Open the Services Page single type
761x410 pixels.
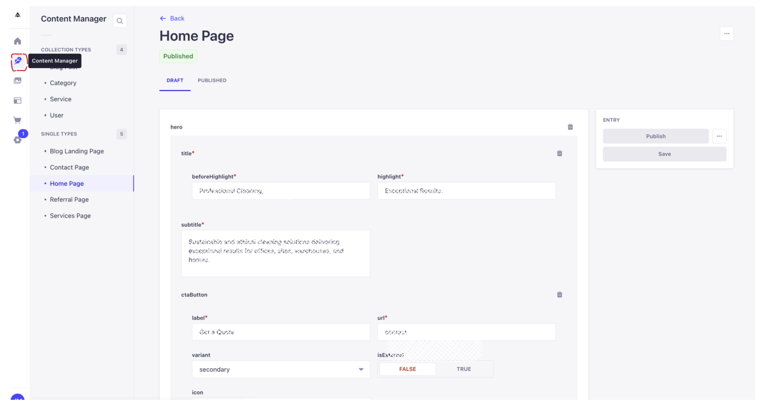(70, 216)
